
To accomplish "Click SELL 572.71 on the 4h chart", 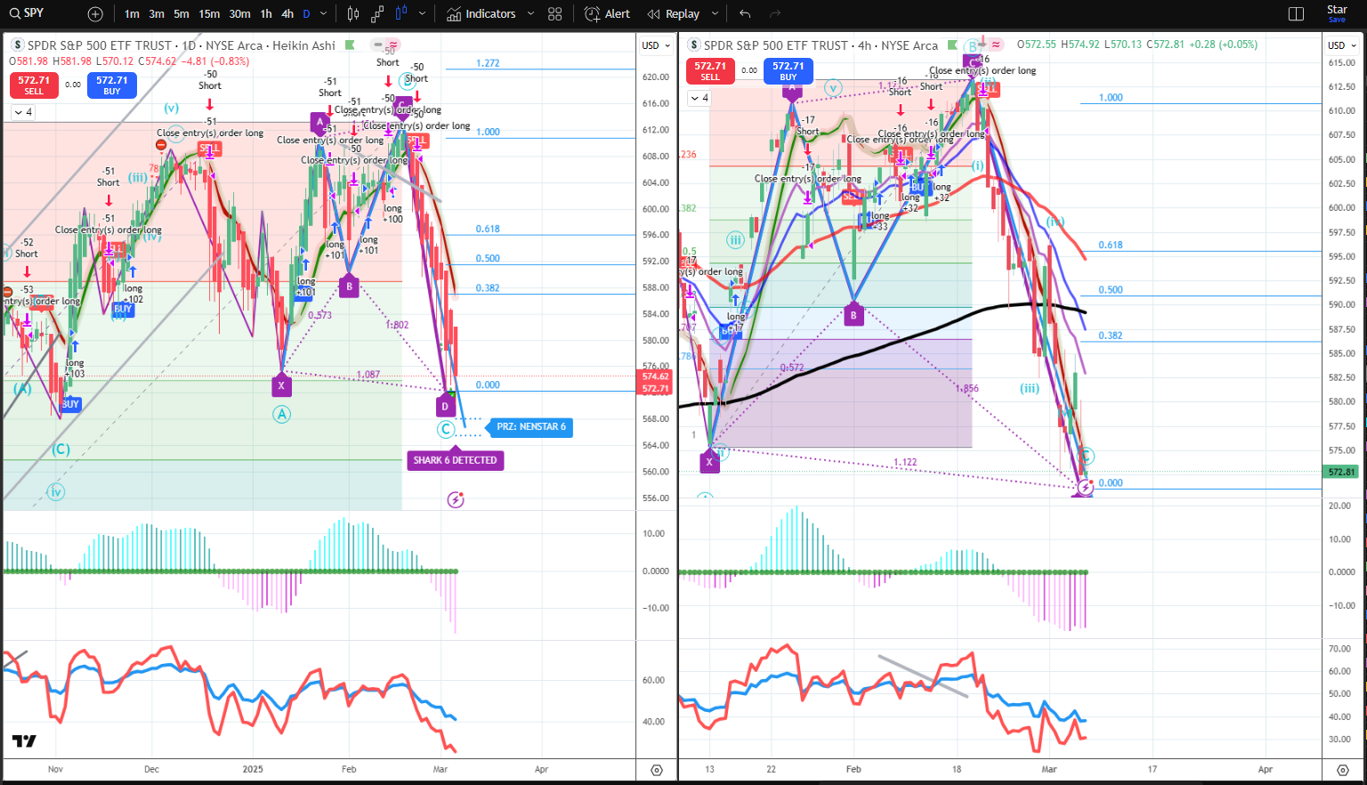I will click(x=710, y=71).
